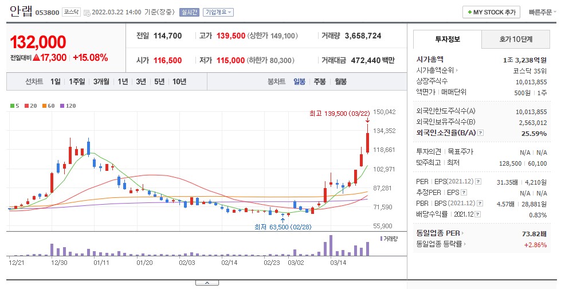Select the 10년 line chart period

(179, 81)
